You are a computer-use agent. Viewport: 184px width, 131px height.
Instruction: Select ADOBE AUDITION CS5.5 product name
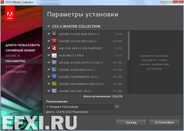(76, 70)
